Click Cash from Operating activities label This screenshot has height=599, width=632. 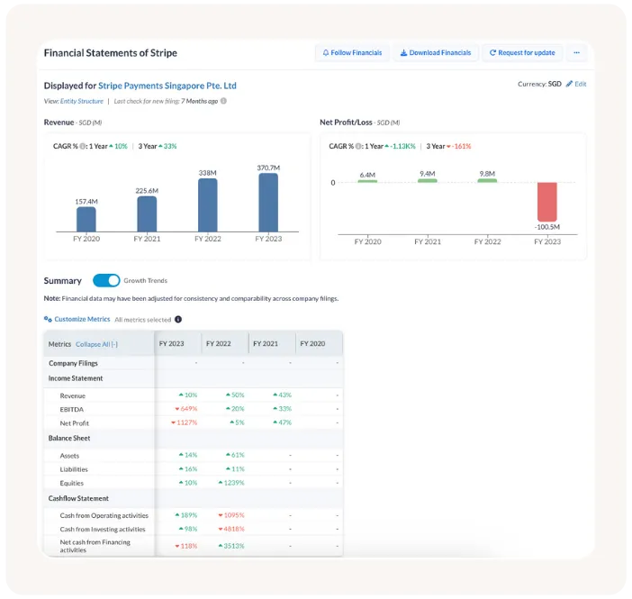click(104, 515)
